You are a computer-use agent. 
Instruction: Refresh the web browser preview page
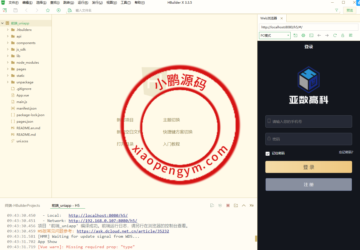[x=335, y=35]
